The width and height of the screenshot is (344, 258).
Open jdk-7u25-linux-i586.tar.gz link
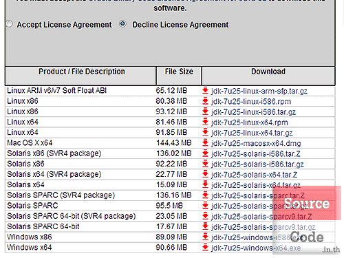tap(253, 112)
